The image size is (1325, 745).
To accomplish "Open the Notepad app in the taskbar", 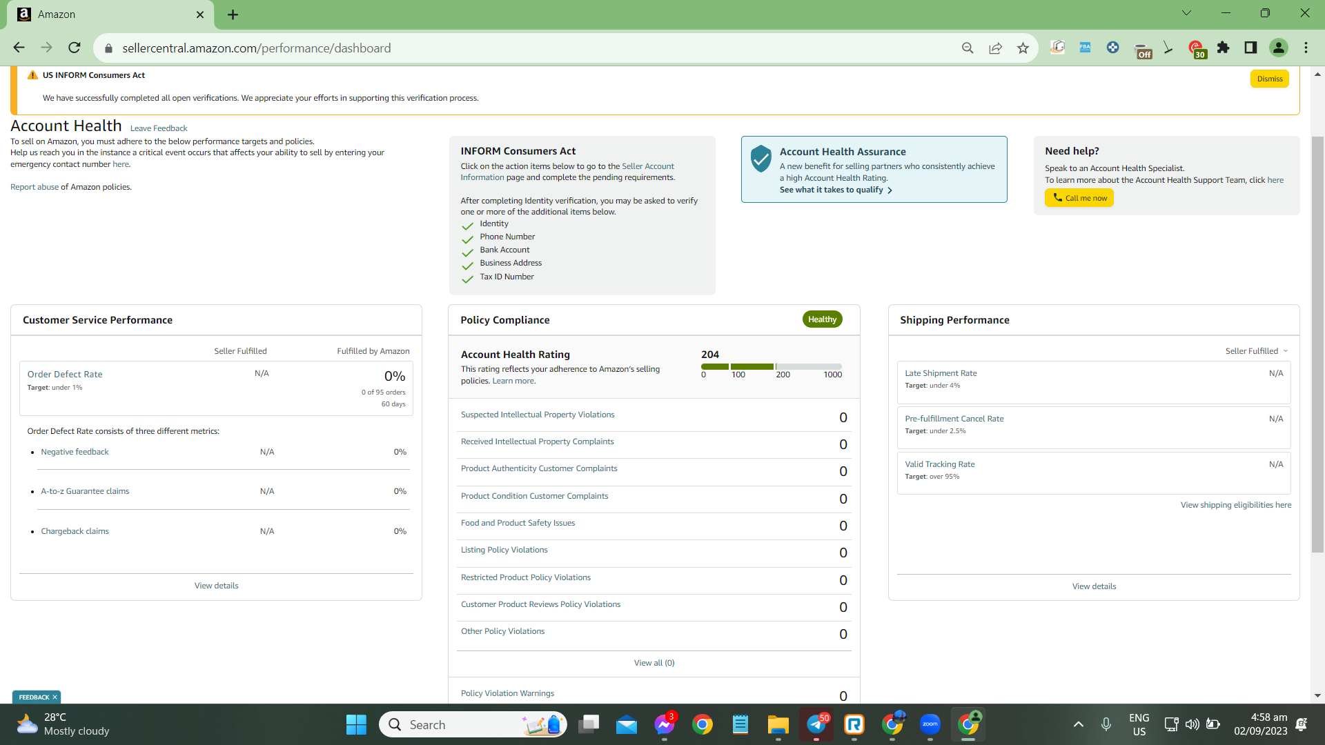I will pyautogui.click(x=740, y=724).
